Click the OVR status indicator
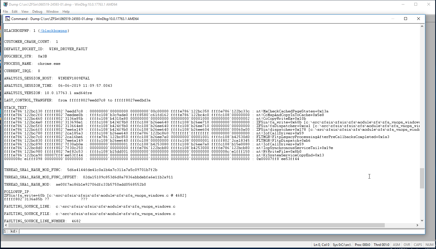This screenshot has height=249, width=436. (407, 245)
